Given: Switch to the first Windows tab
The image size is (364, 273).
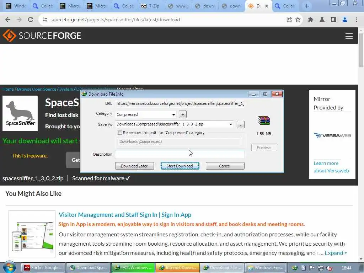Looking at the screenshot, I should [x=16, y=6].
